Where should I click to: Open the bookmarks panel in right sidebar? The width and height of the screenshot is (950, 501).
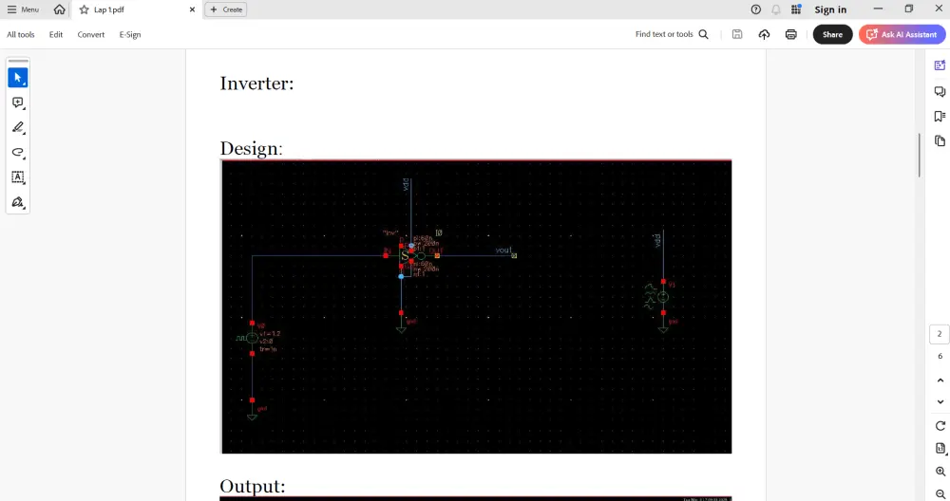coord(940,116)
